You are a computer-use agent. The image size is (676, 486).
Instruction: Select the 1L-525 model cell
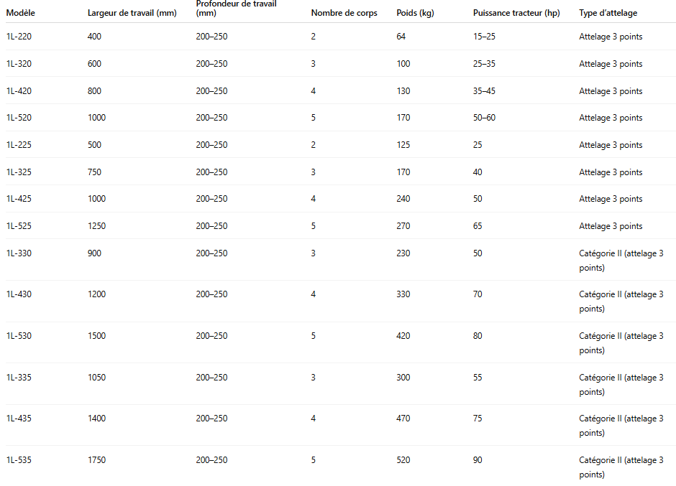[19, 226]
